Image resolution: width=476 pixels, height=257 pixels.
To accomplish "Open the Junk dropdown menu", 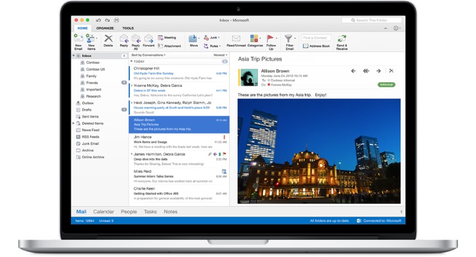I will click(x=215, y=38).
